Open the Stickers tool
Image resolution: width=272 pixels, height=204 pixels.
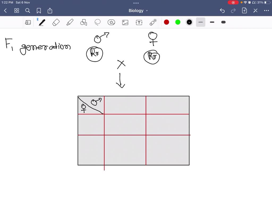(x=111, y=22)
